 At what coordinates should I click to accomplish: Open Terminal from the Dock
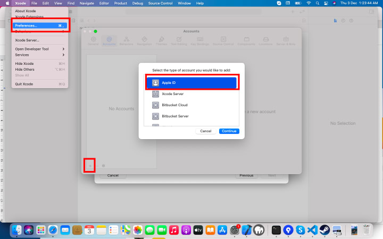click(276, 230)
